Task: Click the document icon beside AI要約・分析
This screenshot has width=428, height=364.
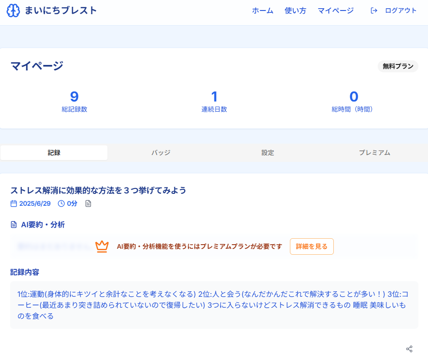Action: point(14,225)
